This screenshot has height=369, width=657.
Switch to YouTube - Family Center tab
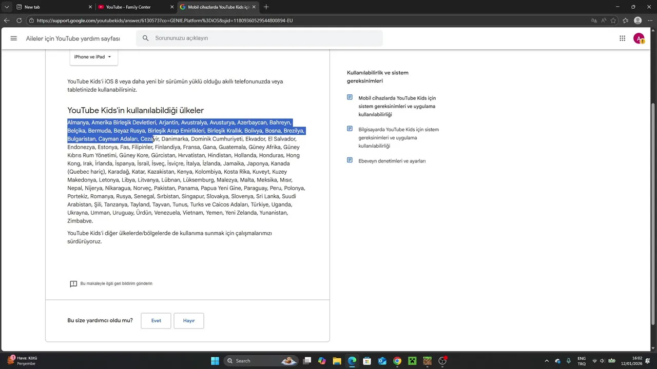pyautogui.click(x=134, y=7)
